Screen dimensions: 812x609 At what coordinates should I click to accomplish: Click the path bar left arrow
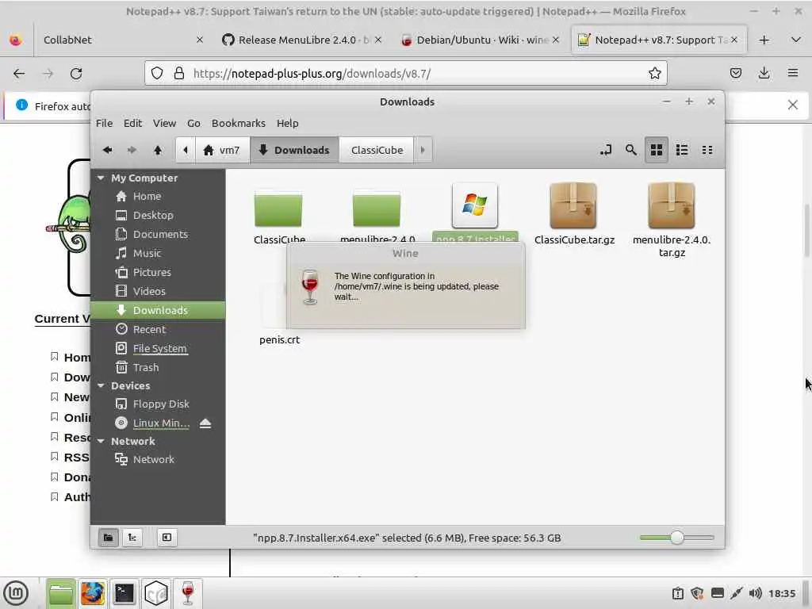[186, 150]
